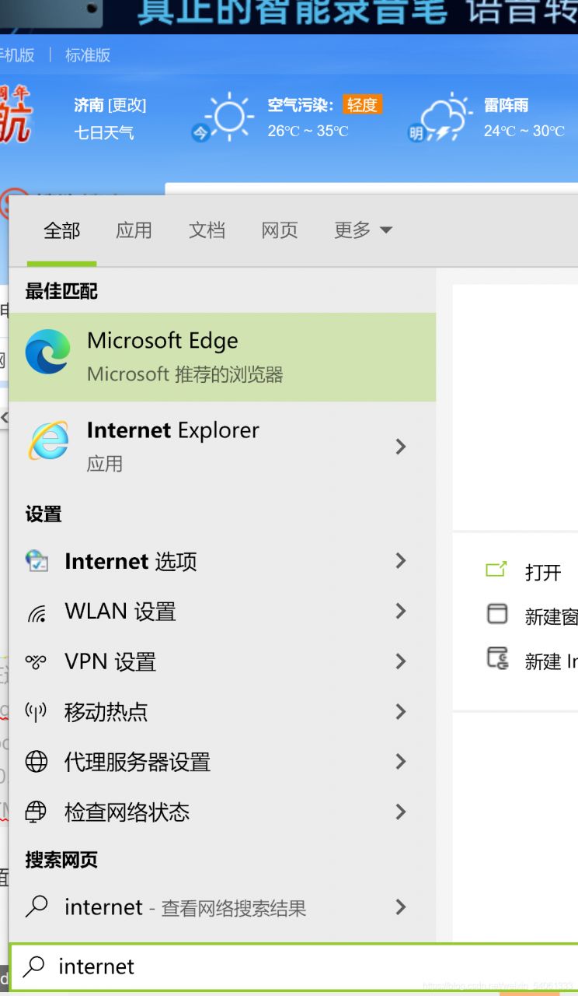Expand 代理服务器设置 chevron arrow
The width and height of the screenshot is (578, 996).
click(401, 762)
